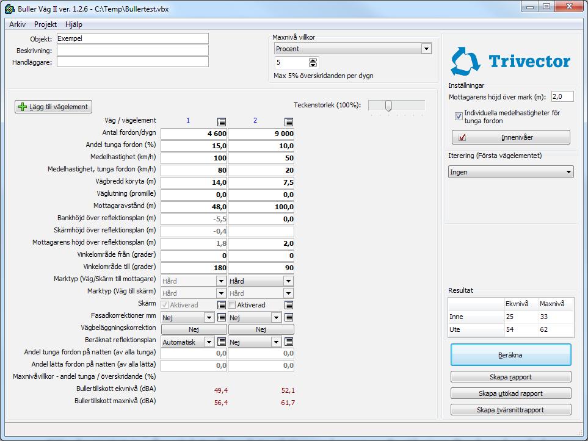Open Fasadkorrektioner Nej dropdown for column 1
588x441 pixels.
tap(187, 318)
